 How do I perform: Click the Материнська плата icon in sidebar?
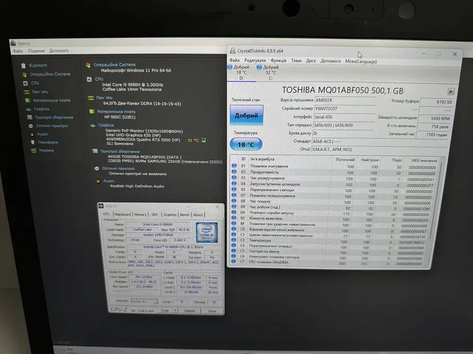(27, 101)
